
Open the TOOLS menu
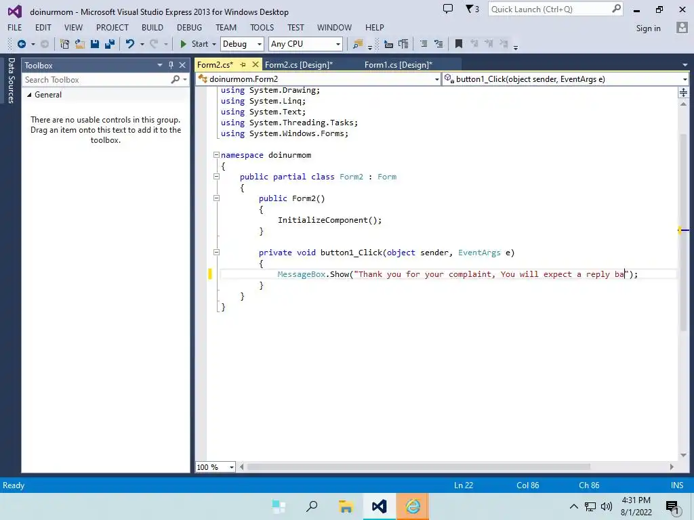262,27
